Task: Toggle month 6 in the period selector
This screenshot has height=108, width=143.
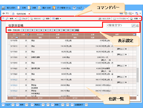Action: (x=46, y=30)
